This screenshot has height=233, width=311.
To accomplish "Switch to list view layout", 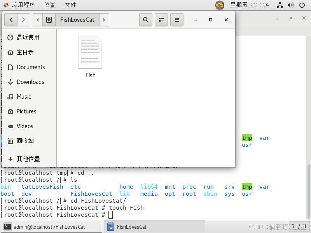I will coord(161,20).
